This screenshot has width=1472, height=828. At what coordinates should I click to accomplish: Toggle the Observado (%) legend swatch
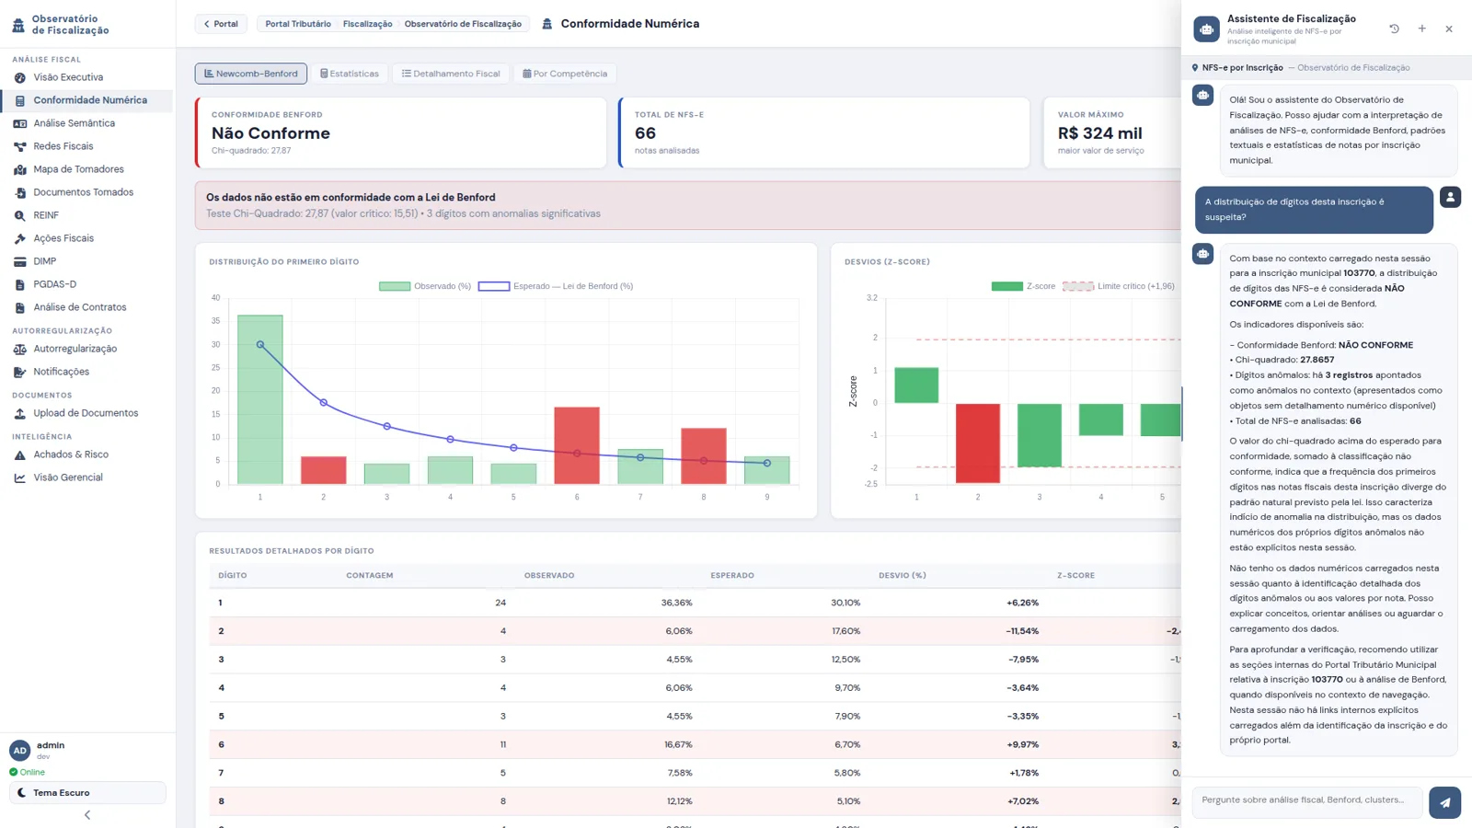tap(395, 286)
